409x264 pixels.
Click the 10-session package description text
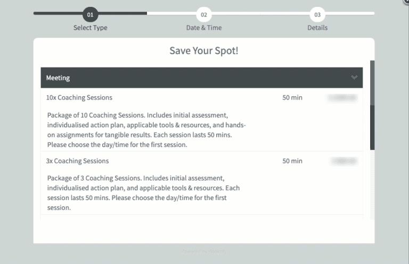146,130
